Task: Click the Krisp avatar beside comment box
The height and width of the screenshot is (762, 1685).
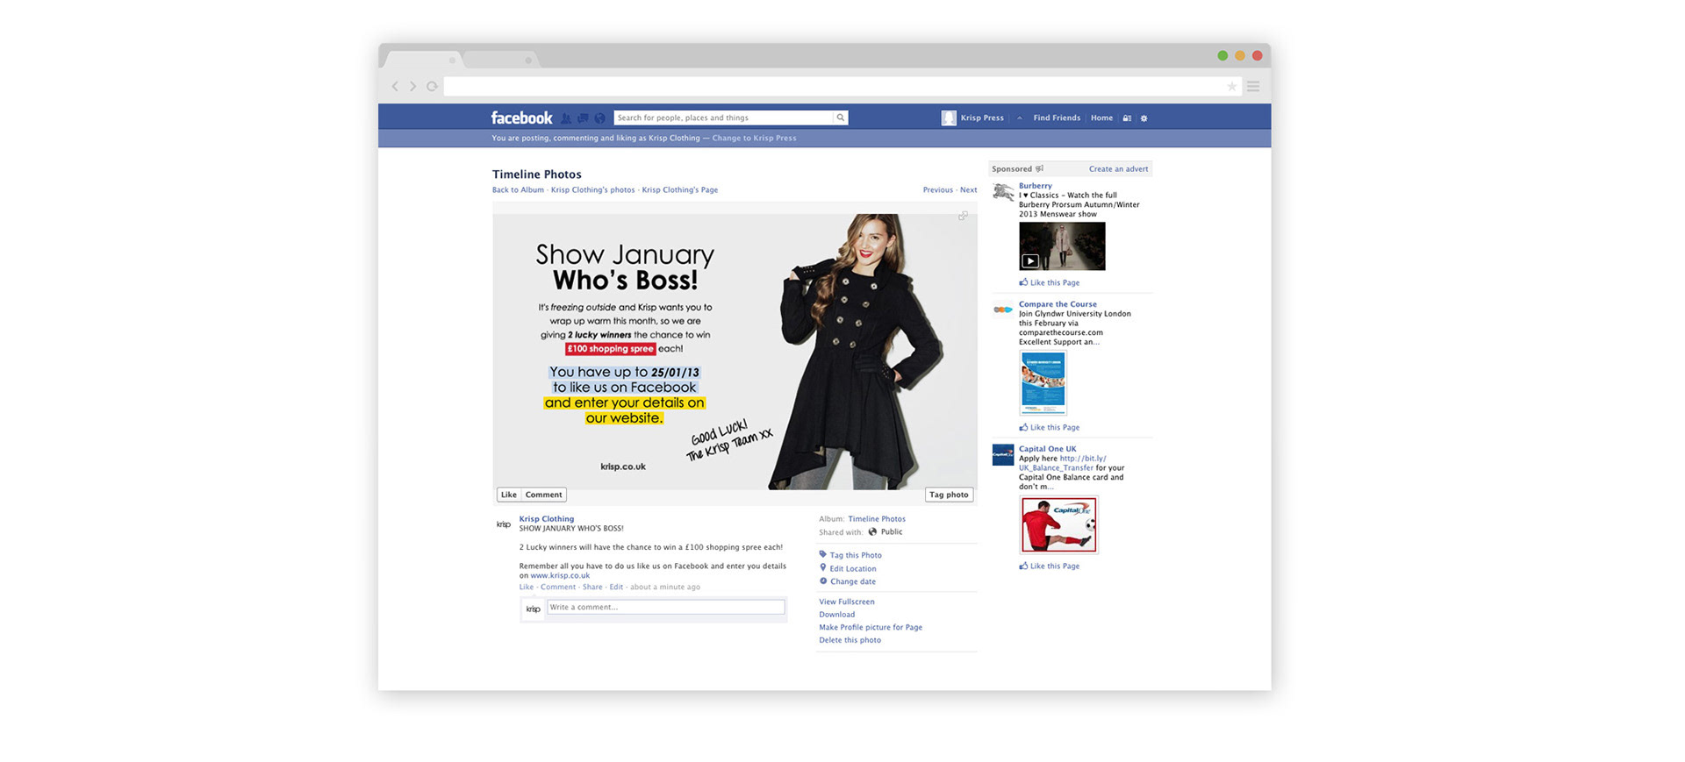Action: [533, 609]
